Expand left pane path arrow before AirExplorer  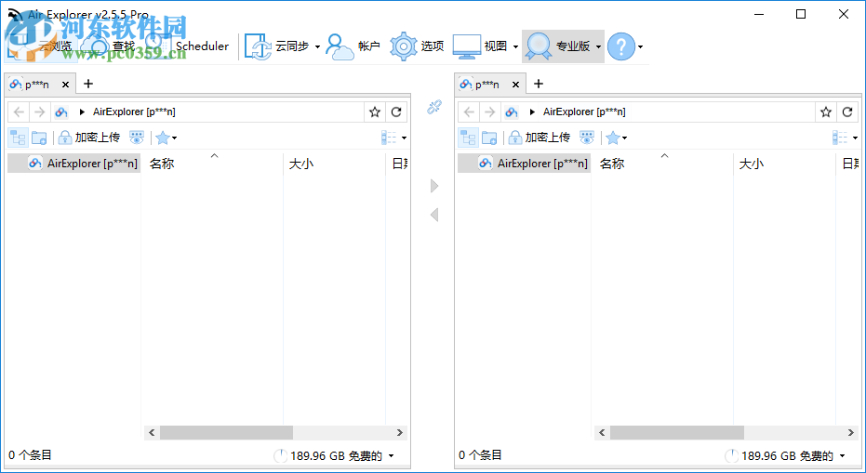(82, 112)
